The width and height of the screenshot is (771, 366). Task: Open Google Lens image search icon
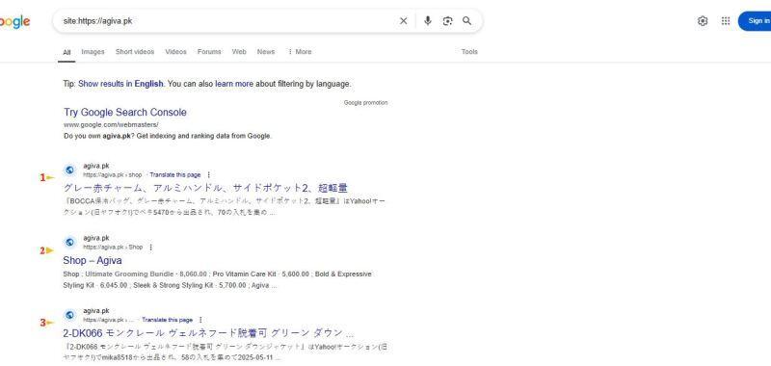coord(447,20)
